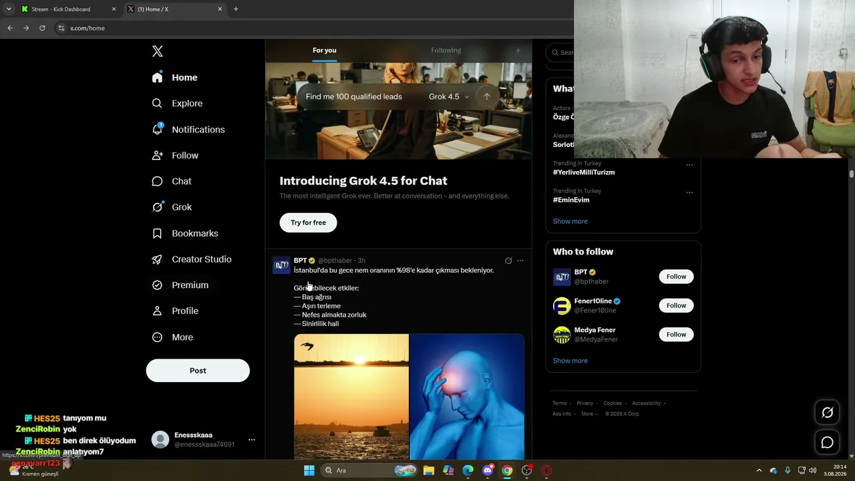
Task: Click the Post button
Action: point(198,371)
